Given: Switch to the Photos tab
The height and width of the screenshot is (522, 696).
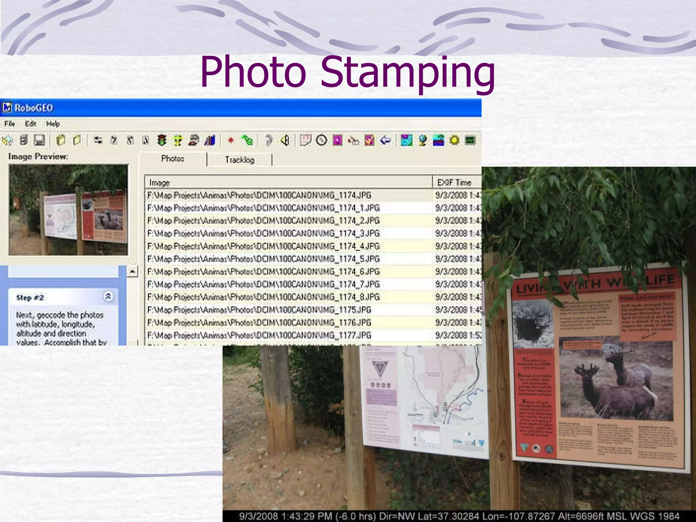Looking at the screenshot, I should point(173,159).
